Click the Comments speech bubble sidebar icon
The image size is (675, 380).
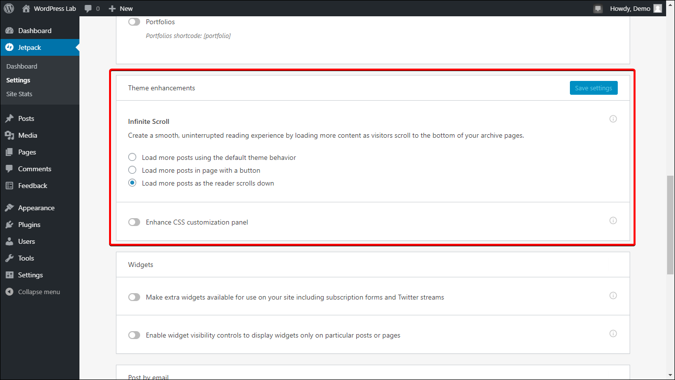pyautogui.click(x=9, y=169)
